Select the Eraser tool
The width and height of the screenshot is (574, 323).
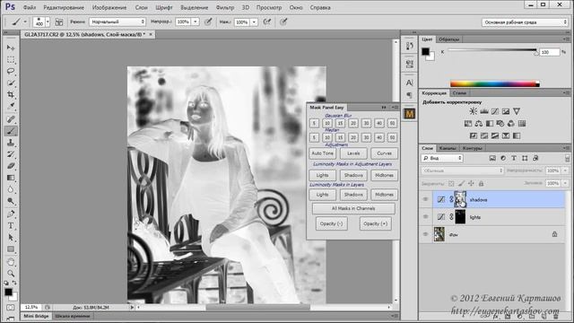click(x=11, y=166)
